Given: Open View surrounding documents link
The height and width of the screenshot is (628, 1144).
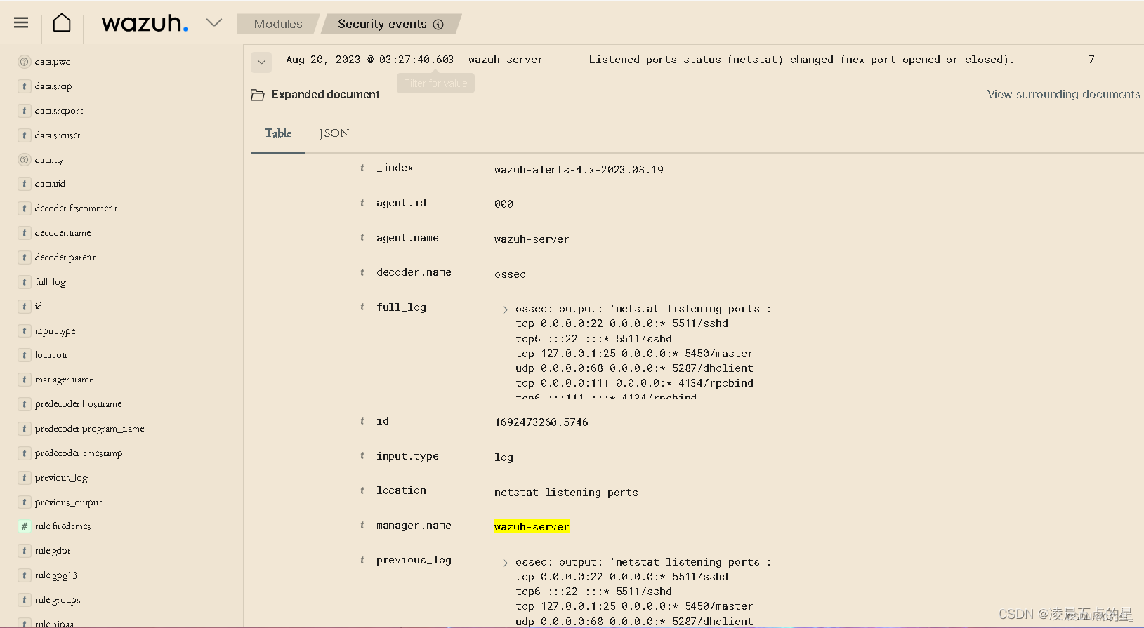Looking at the screenshot, I should click(x=1063, y=94).
